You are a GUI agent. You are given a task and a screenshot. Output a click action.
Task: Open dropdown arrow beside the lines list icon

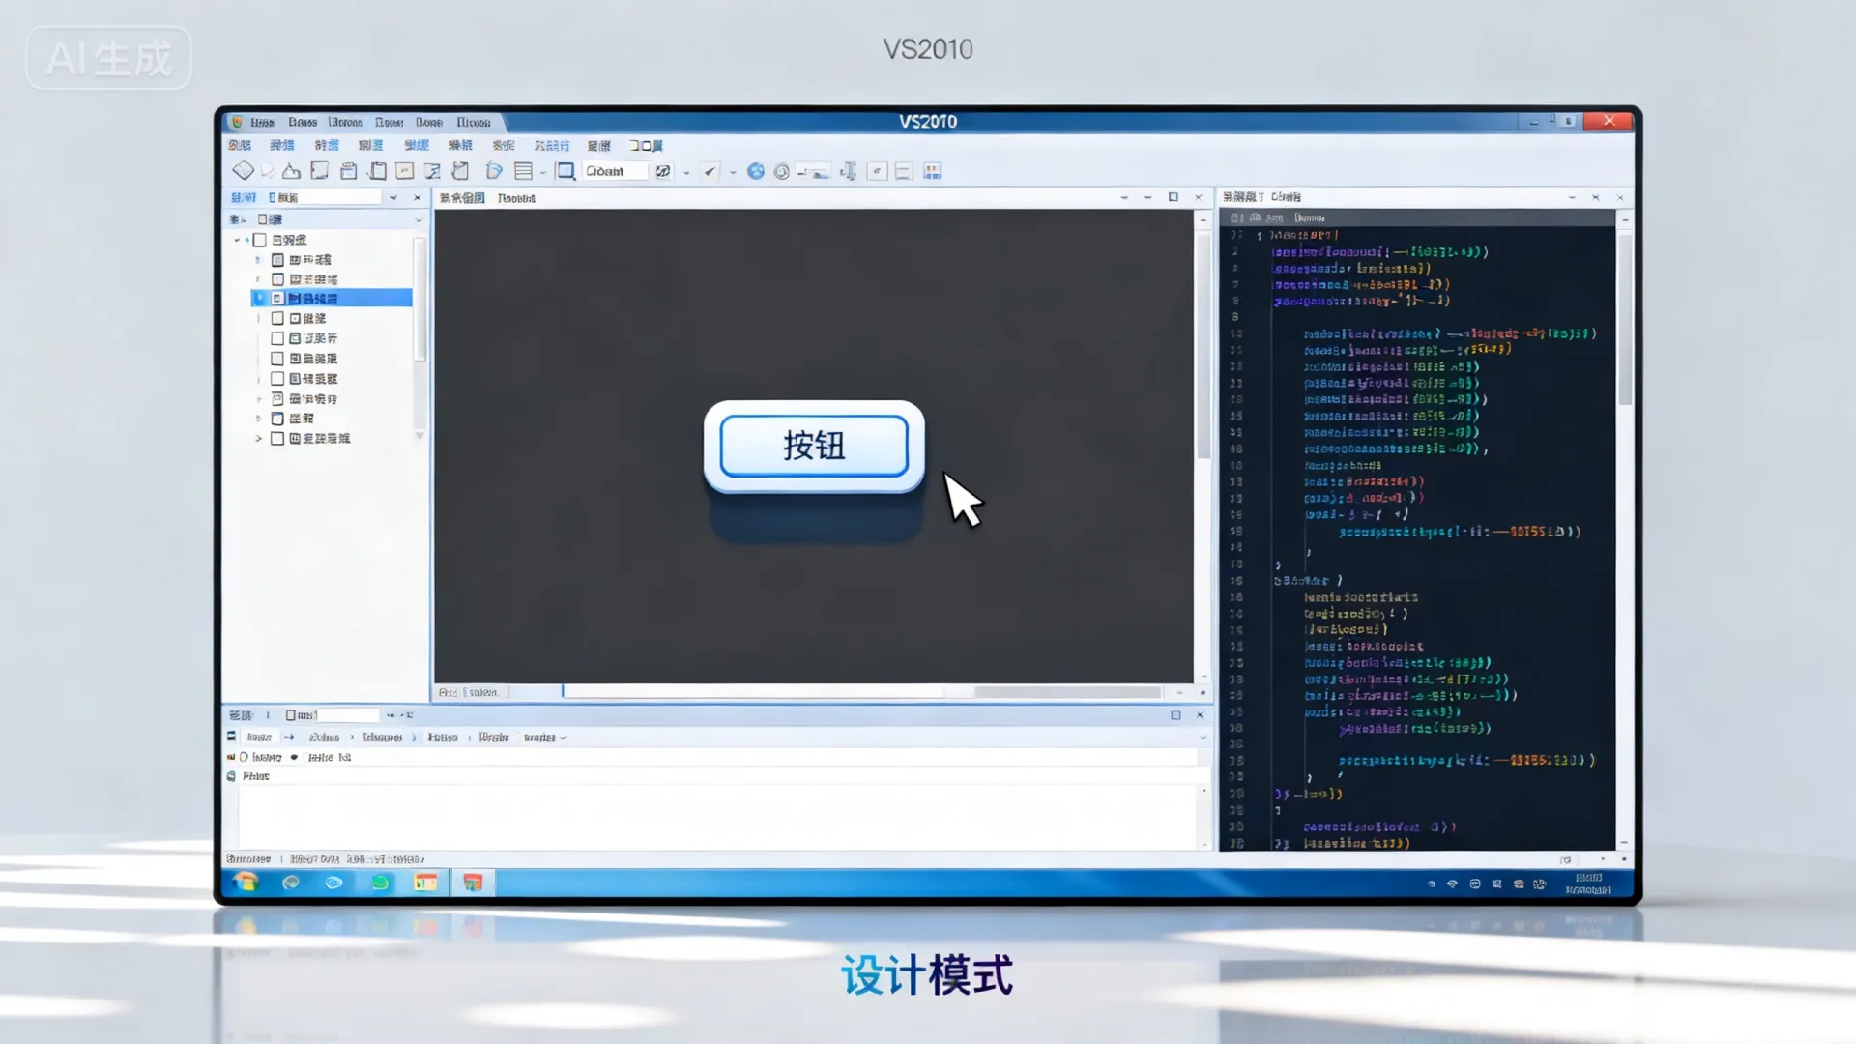543,173
